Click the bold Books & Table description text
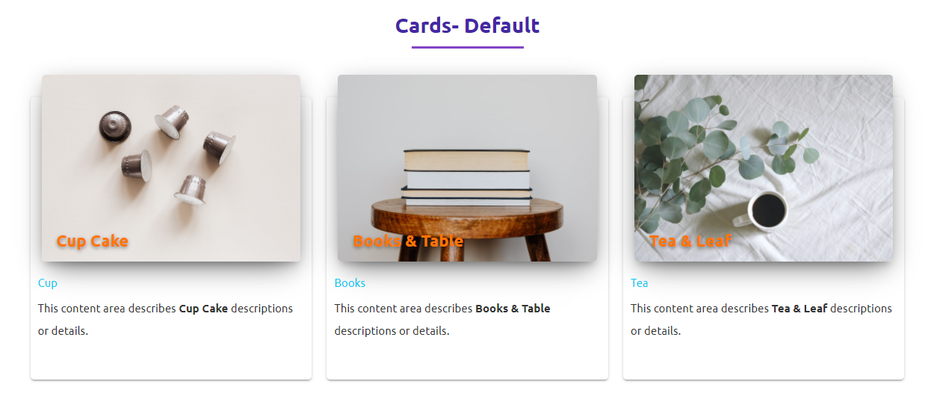 tap(513, 308)
